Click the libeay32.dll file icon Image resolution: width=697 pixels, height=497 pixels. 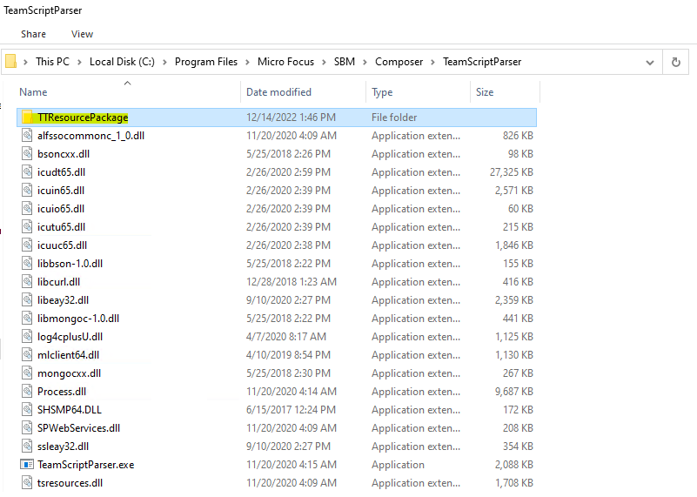click(27, 300)
